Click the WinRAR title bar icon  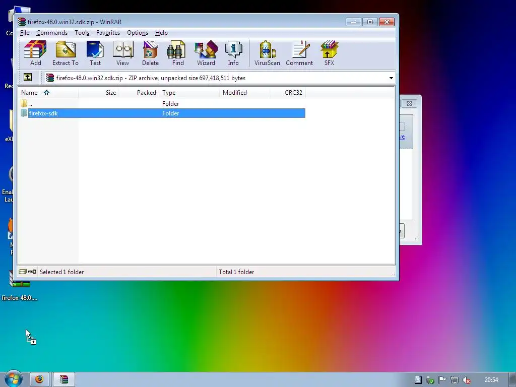[x=22, y=22]
